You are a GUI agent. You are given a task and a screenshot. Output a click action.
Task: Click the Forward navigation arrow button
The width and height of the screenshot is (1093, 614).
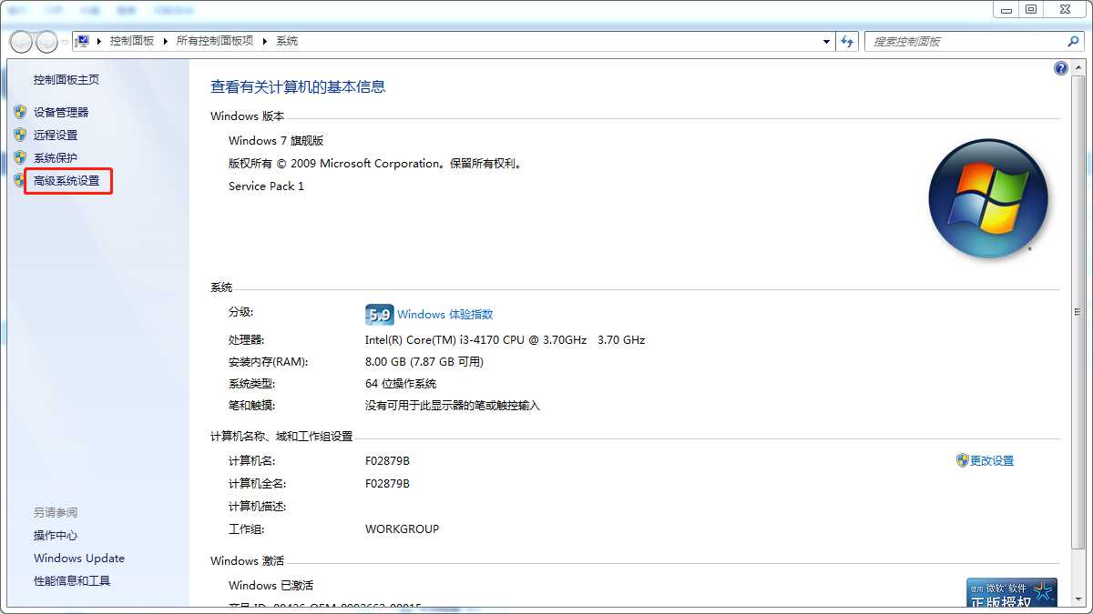pyautogui.click(x=46, y=42)
